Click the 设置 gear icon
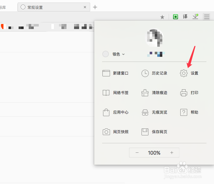The width and height of the screenshot is (214, 184). point(184,73)
